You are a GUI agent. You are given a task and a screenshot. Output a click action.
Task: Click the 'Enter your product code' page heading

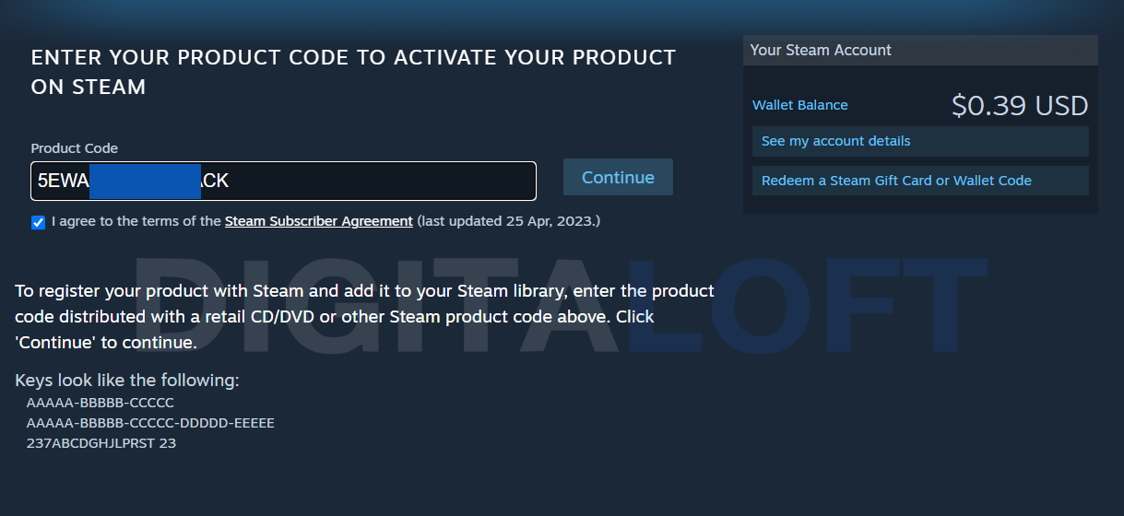[353, 72]
